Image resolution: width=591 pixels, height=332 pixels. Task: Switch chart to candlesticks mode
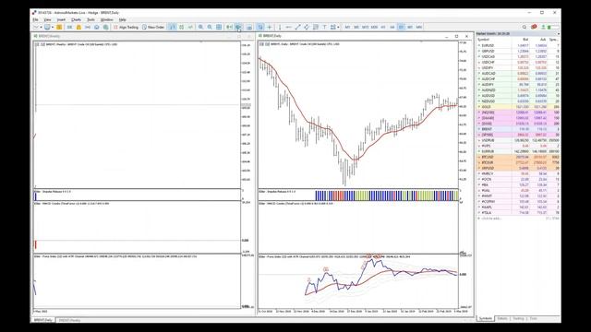(181, 27)
